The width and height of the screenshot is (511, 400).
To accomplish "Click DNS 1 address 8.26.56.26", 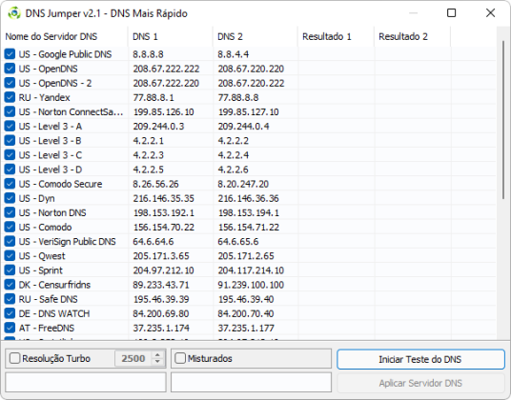I will (x=155, y=184).
